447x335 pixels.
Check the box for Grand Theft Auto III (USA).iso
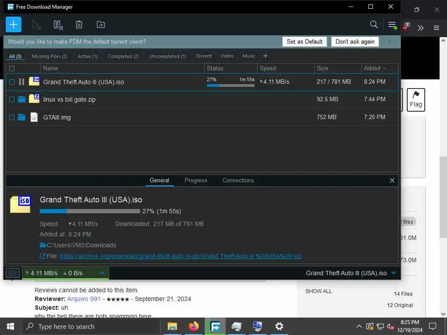[12, 82]
